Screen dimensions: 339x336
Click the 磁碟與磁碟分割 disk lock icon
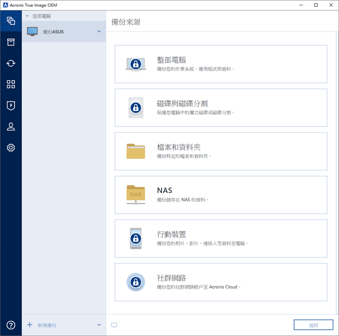click(136, 108)
